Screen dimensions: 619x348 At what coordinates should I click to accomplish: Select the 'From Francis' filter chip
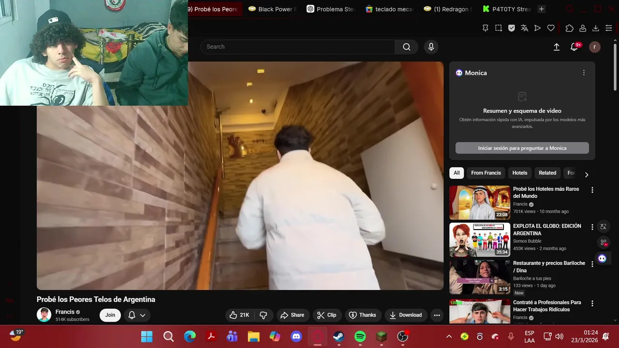pos(486,173)
